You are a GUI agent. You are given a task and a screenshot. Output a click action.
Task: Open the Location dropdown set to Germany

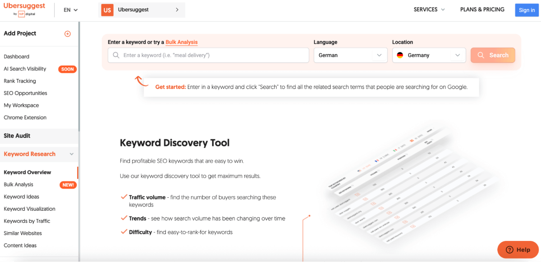pos(429,55)
